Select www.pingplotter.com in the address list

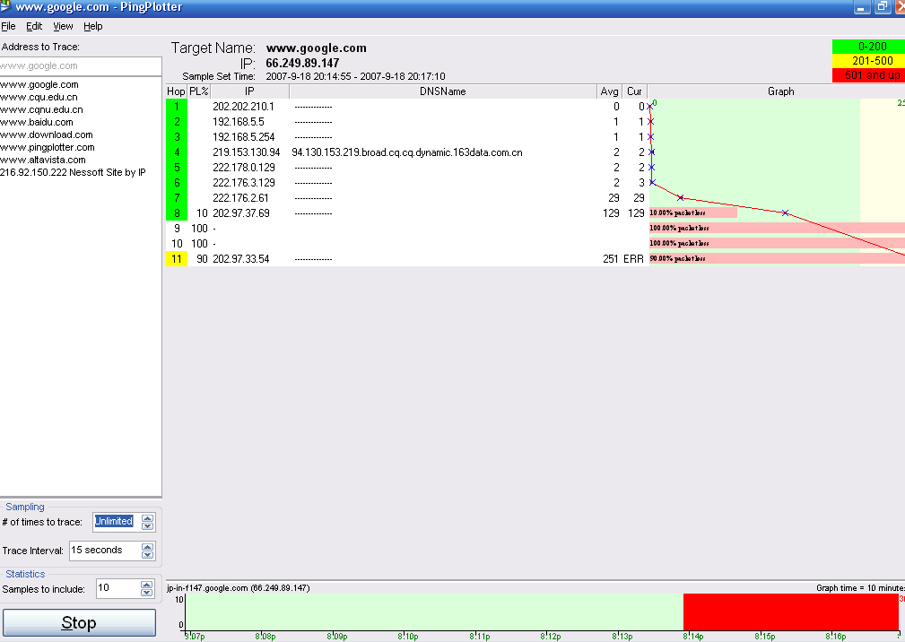click(x=47, y=146)
